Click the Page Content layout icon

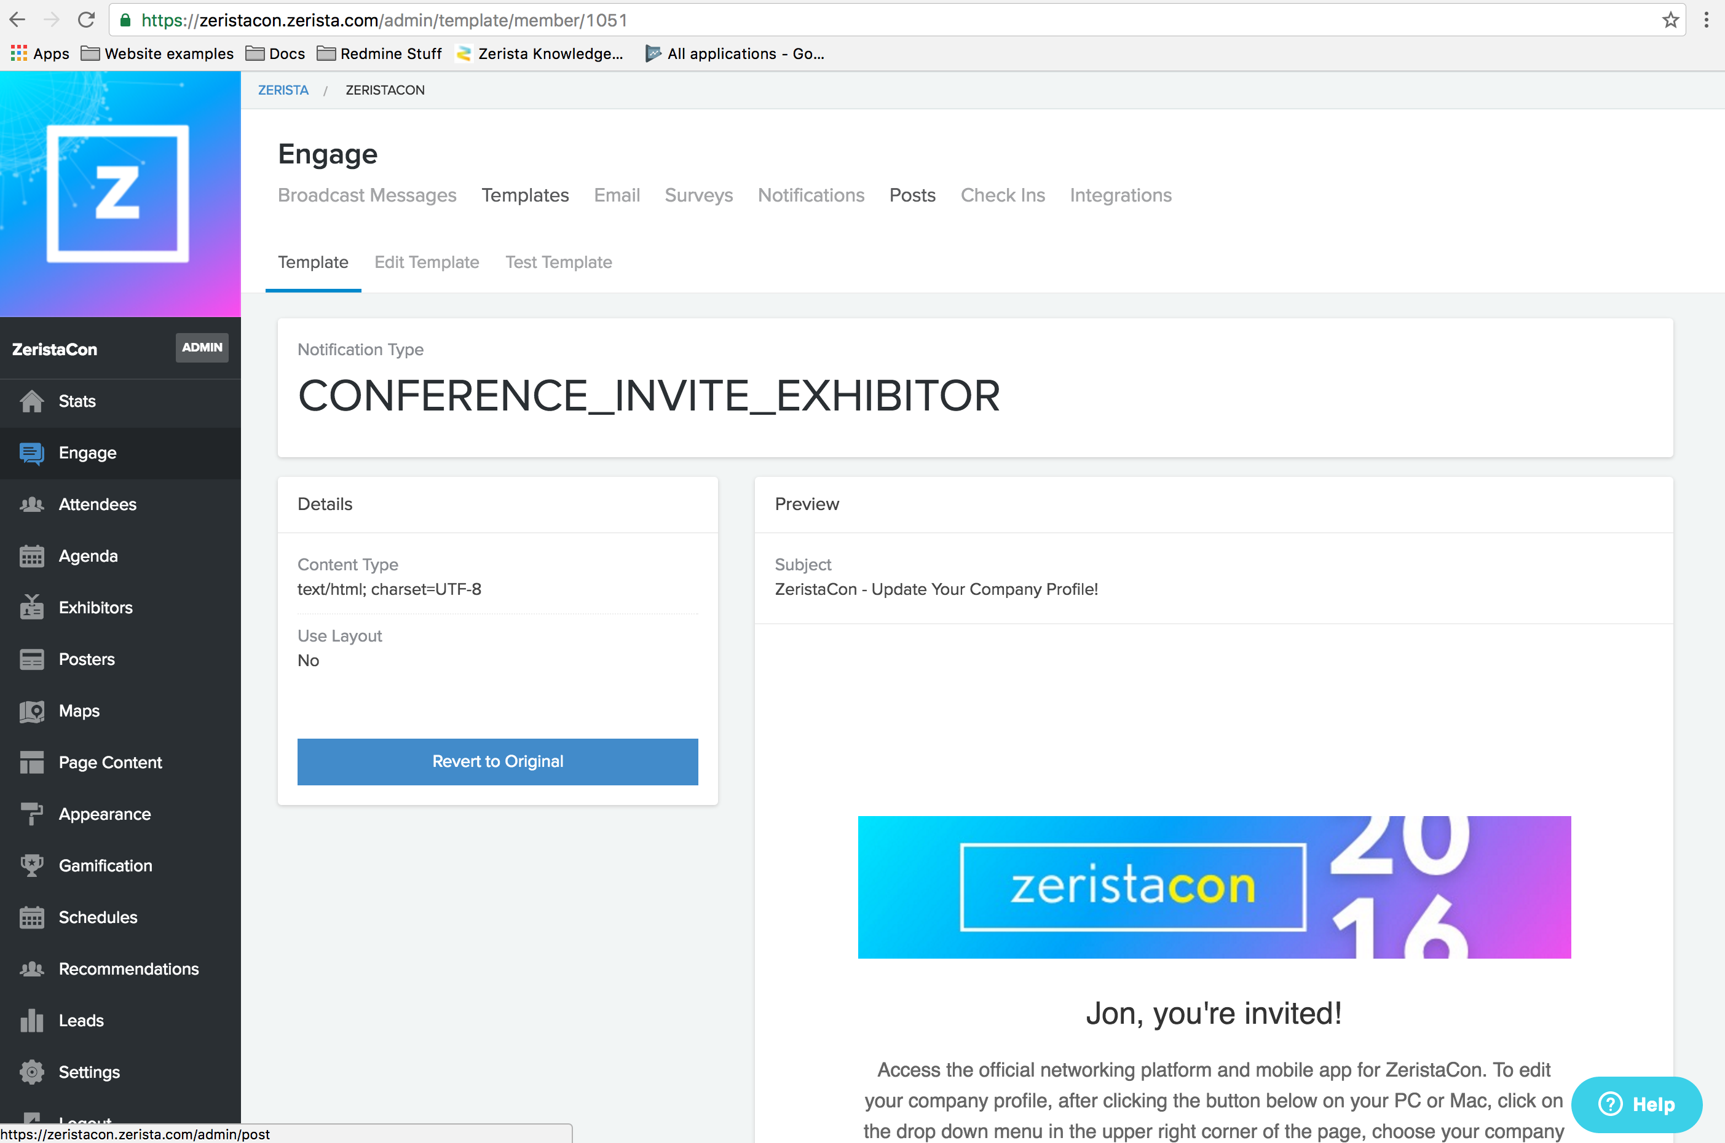click(x=31, y=763)
